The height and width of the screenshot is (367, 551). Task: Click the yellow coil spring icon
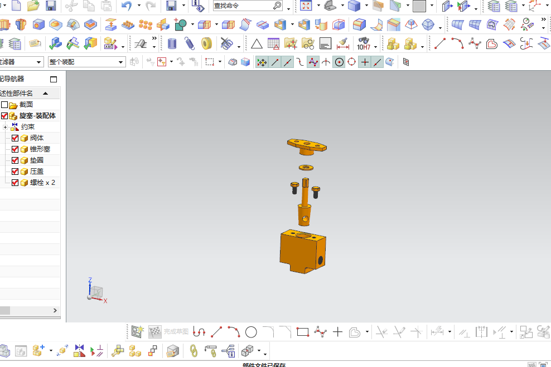click(206, 43)
